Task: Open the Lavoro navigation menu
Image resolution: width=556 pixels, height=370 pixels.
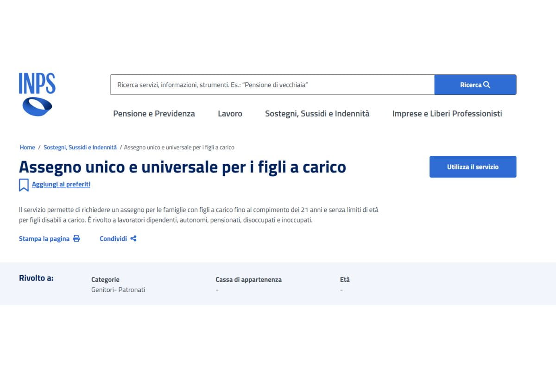Action: [x=230, y=113]
